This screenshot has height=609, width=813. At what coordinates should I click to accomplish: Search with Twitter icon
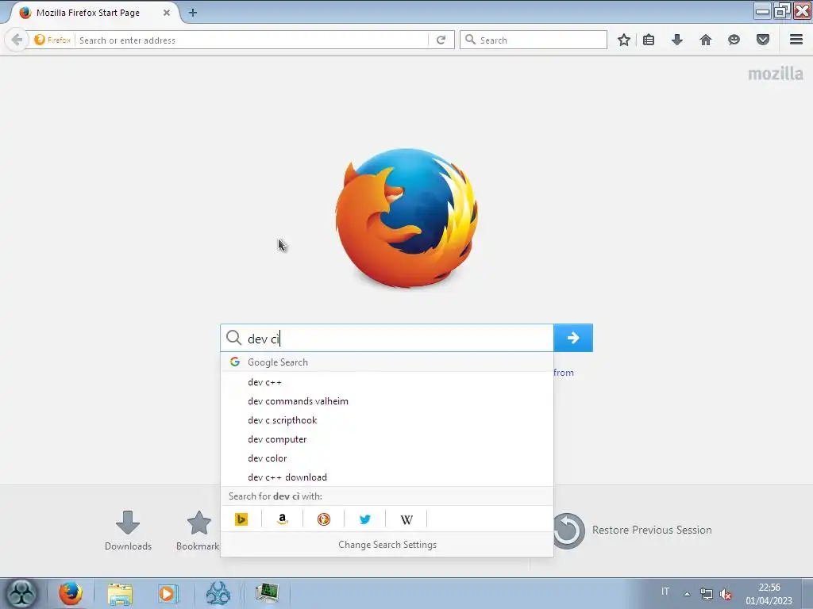[365, 519]
